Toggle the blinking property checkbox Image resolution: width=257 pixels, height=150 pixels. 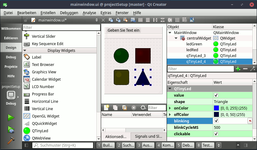click(x=216, y=121)
